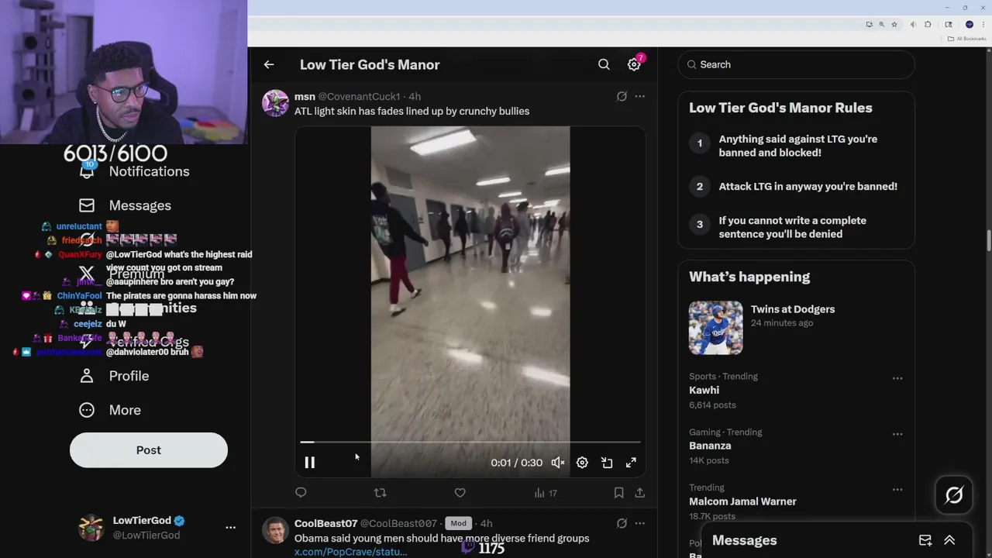Open msn's profile avatar
Viewport: 992px width, 558px height.
275,103
